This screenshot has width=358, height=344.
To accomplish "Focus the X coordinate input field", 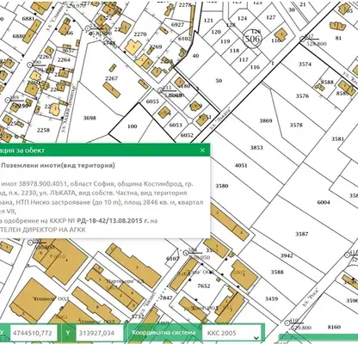I will coord(34,333).
